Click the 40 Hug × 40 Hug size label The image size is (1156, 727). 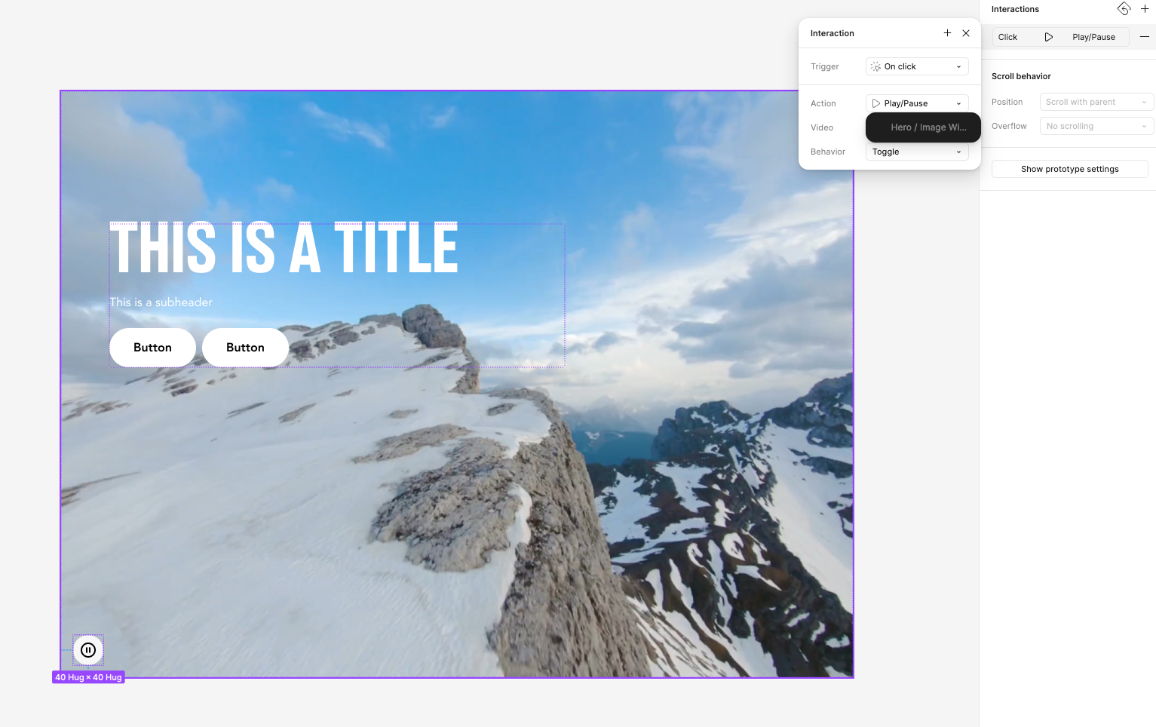point(88,677)
